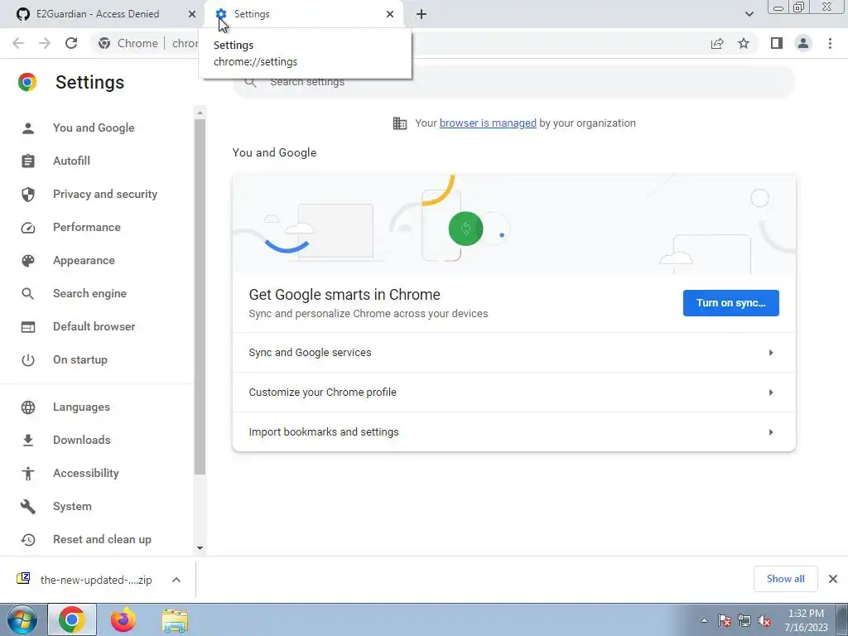Screen dimensions: 848x636
Task: Open the Reset and clean up section
Action: coord(102,540)
